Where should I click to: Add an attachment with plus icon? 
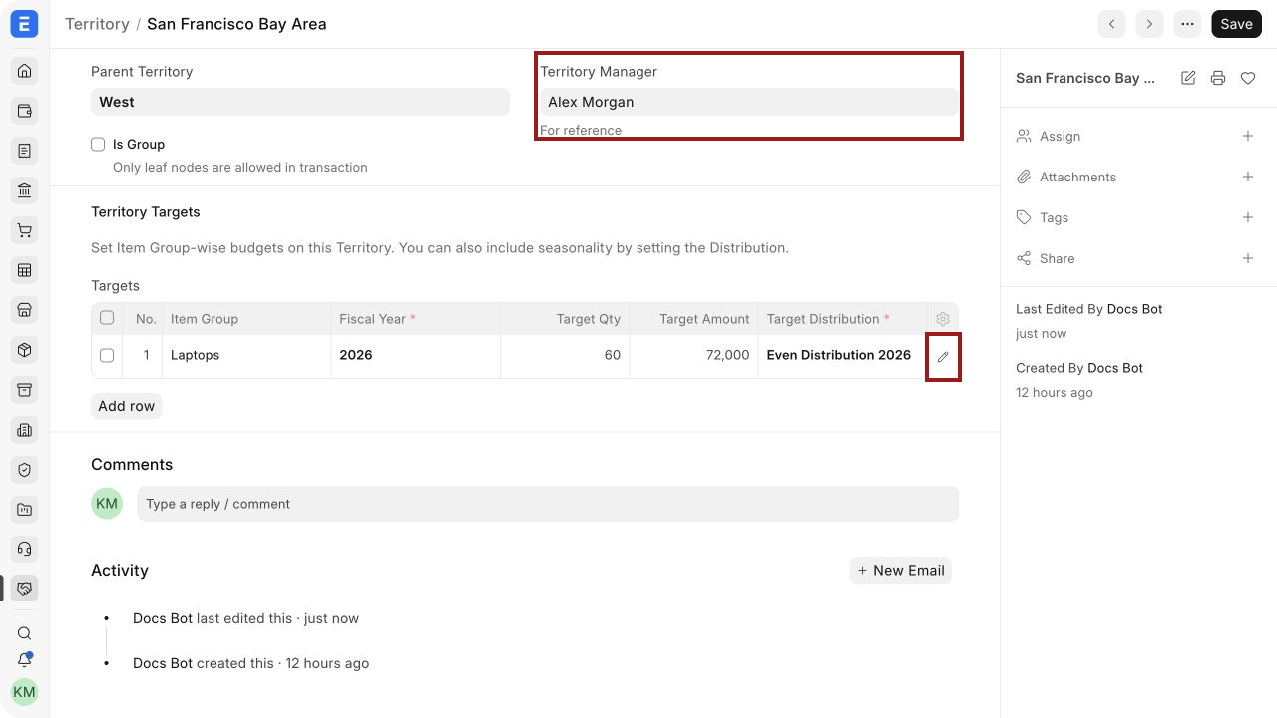tap(1248, 177)
